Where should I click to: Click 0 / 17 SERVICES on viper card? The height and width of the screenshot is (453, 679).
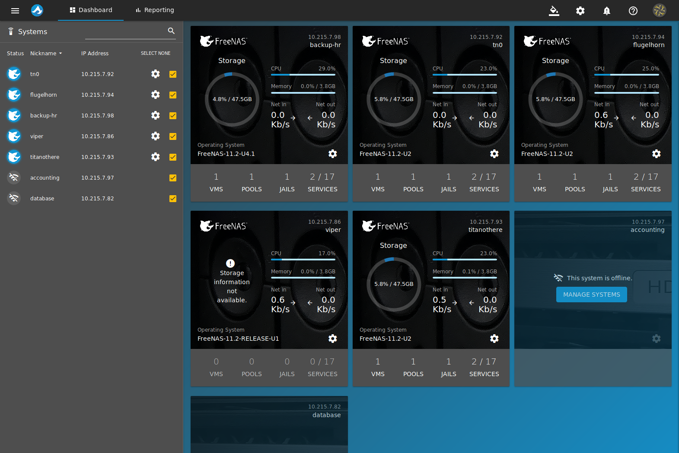coord(322,367)
